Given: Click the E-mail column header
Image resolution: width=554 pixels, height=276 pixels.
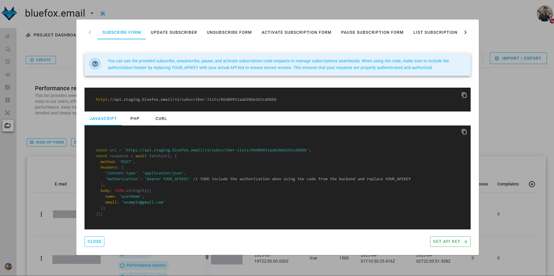Looking at the screenshot, I should (x=61, y=184).
